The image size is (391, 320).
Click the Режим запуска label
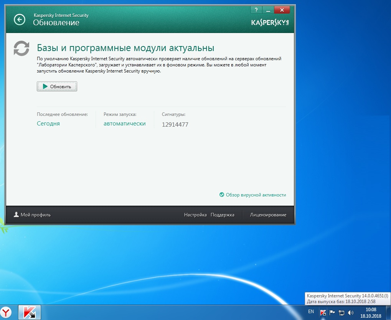coord(120,114)
